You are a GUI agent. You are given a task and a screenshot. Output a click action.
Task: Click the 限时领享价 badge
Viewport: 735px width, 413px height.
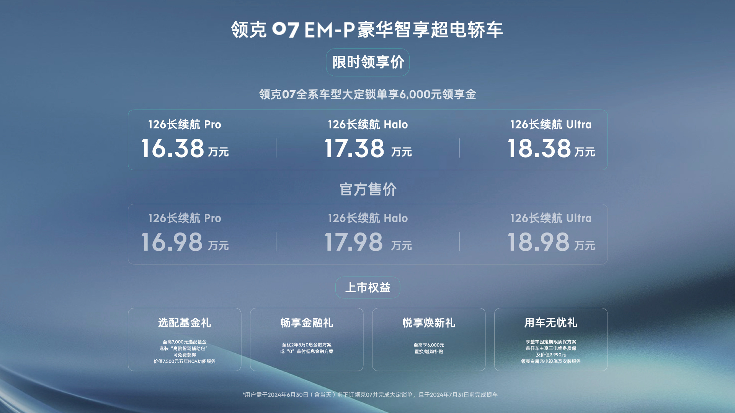tap(367, 62)
